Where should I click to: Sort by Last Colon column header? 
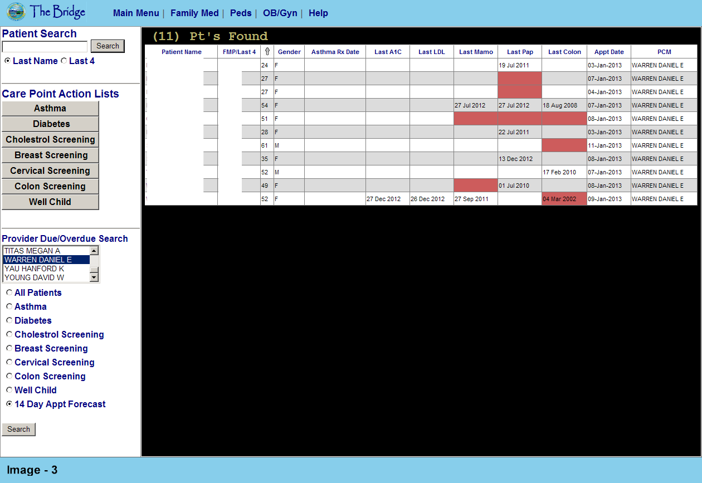tap(564, 52)
